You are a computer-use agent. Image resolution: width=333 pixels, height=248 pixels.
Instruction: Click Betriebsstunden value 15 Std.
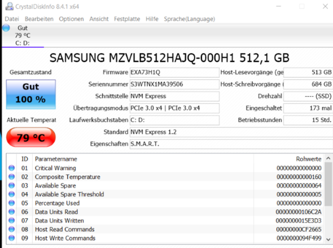click(308, 120)
